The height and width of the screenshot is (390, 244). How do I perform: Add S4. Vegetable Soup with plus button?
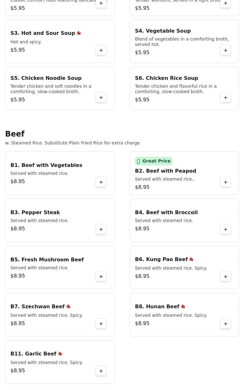(226, 50)
